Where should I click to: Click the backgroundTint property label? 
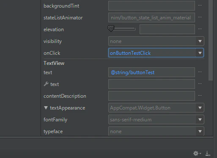click(x=61, y=6)
